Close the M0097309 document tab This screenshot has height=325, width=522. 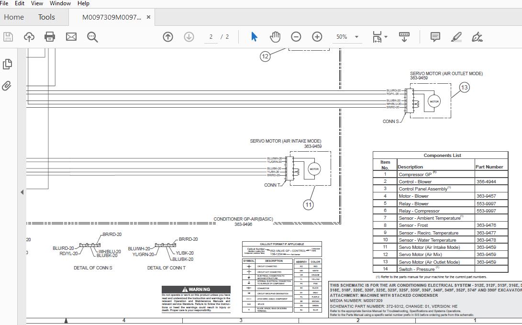point(148,17)
